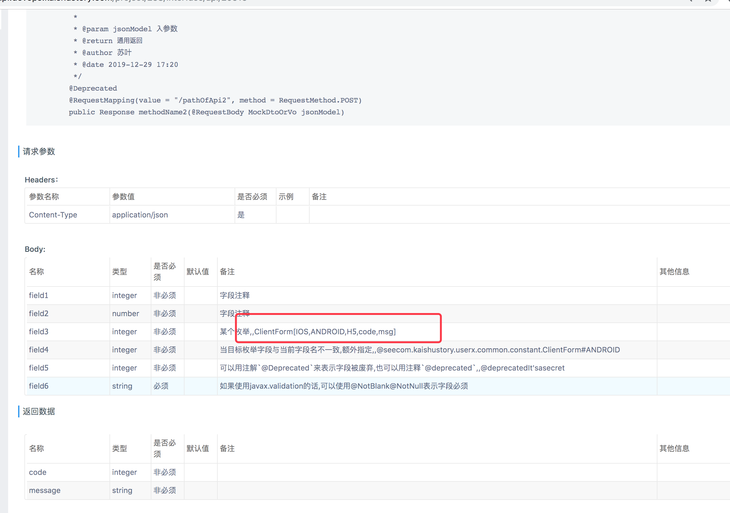
Task: Click the field5 name cell
Action: coord(38,368)
